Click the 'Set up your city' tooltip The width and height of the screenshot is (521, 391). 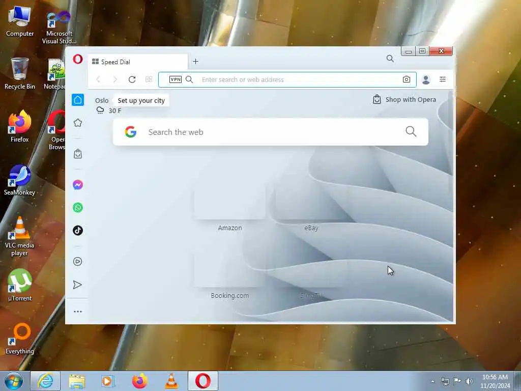click(141, 100)
